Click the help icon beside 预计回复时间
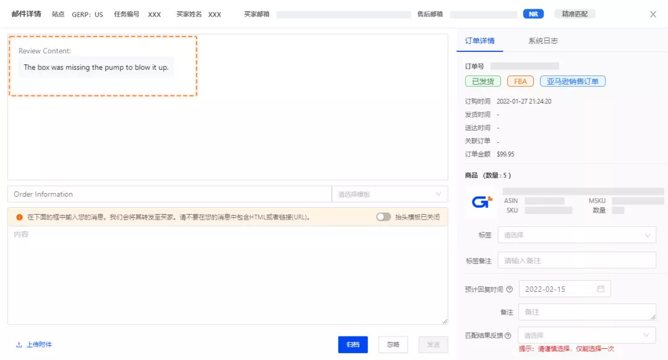The width and height of the screenshot is (668, 360). tap(510, 289)
